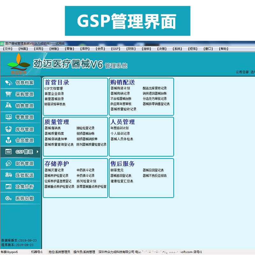Click the 会员管理 person icon
This screenshot has width=255, height=255.
pos(9,140)
